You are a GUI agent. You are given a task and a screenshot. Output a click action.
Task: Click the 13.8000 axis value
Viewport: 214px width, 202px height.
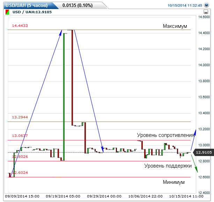(x=204, y=81)
